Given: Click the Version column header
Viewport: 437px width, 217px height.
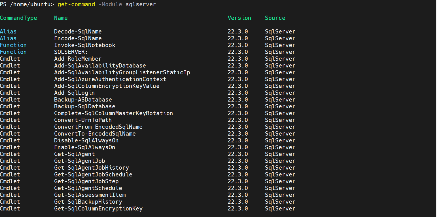Looking at the screenshot, I should tap(239, 18).
